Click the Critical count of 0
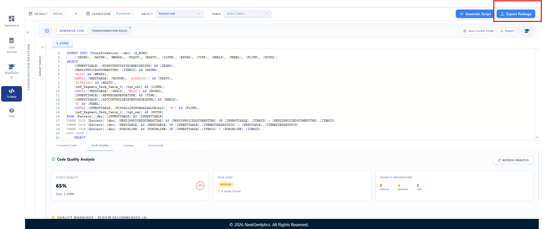The image size is (542, 229). coord(381,185)
